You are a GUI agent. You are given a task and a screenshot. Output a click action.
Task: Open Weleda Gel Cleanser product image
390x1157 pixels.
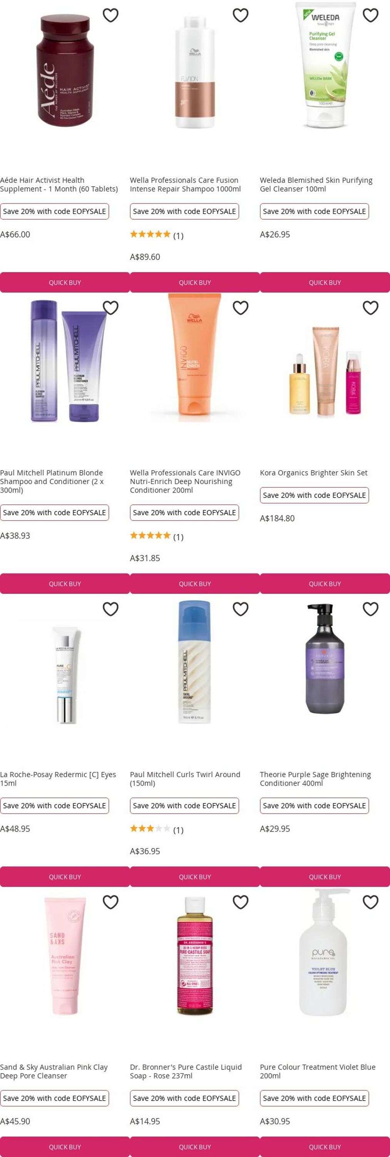tap(325, 65)
